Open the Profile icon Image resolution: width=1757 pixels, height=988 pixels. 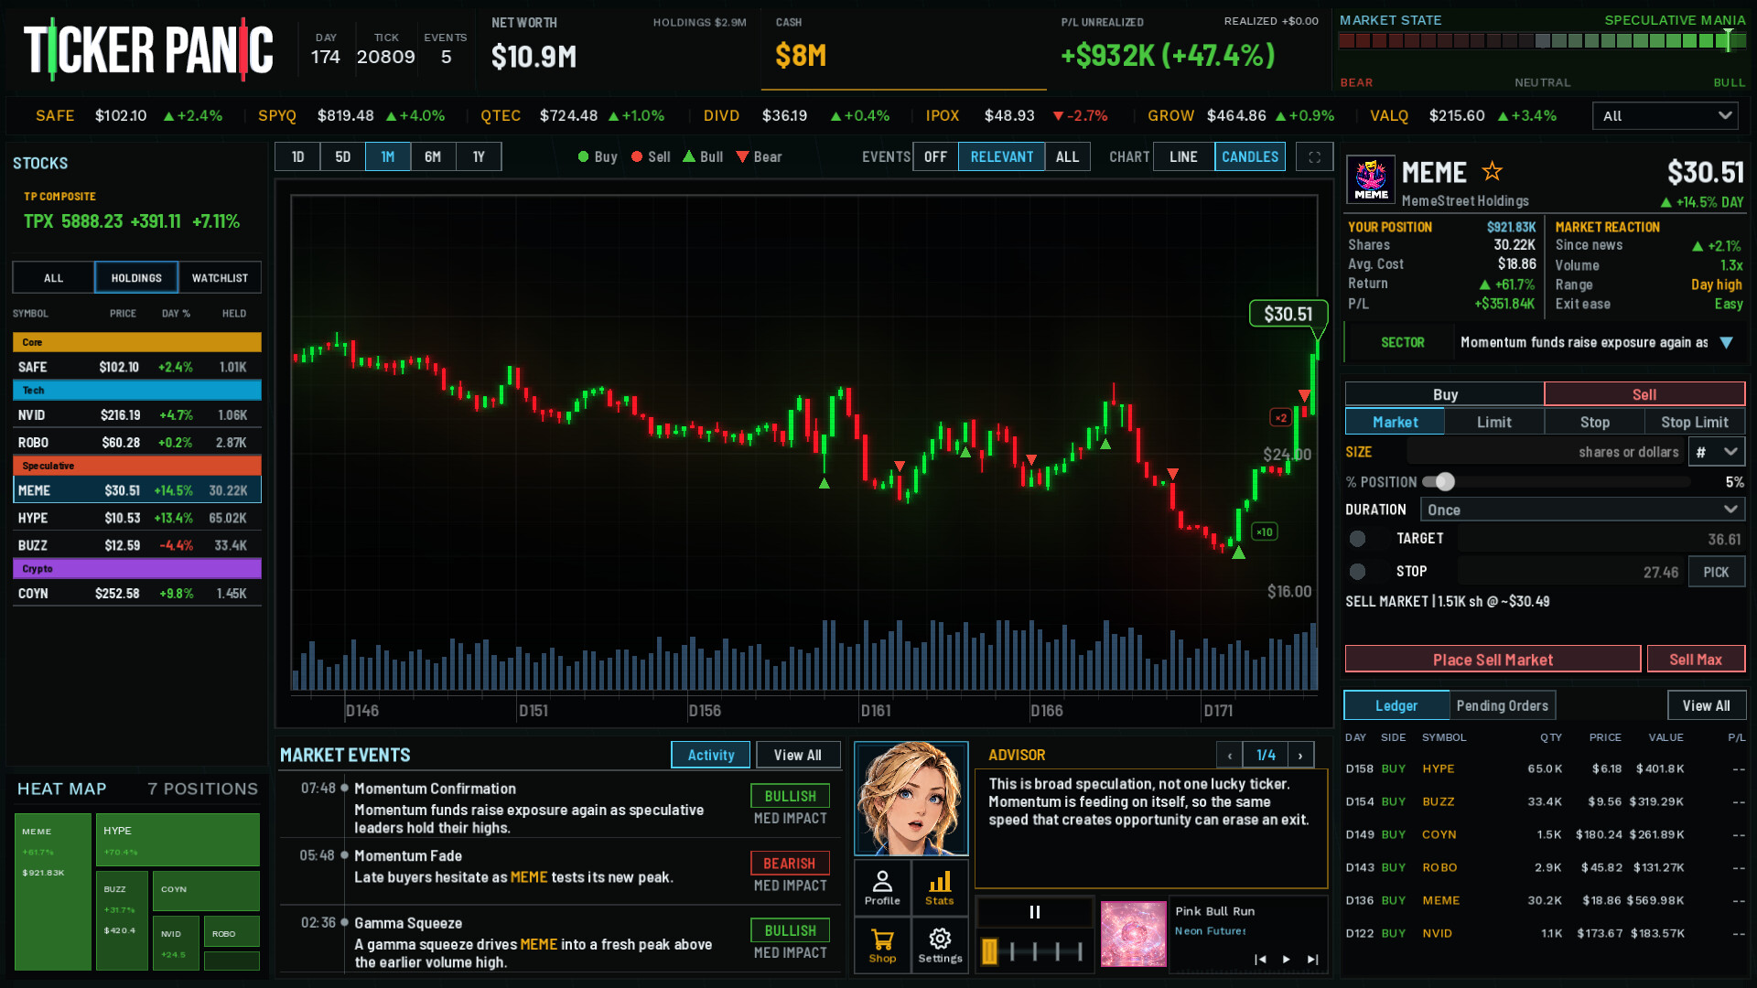pyautogui.click(x=882, y=887)
